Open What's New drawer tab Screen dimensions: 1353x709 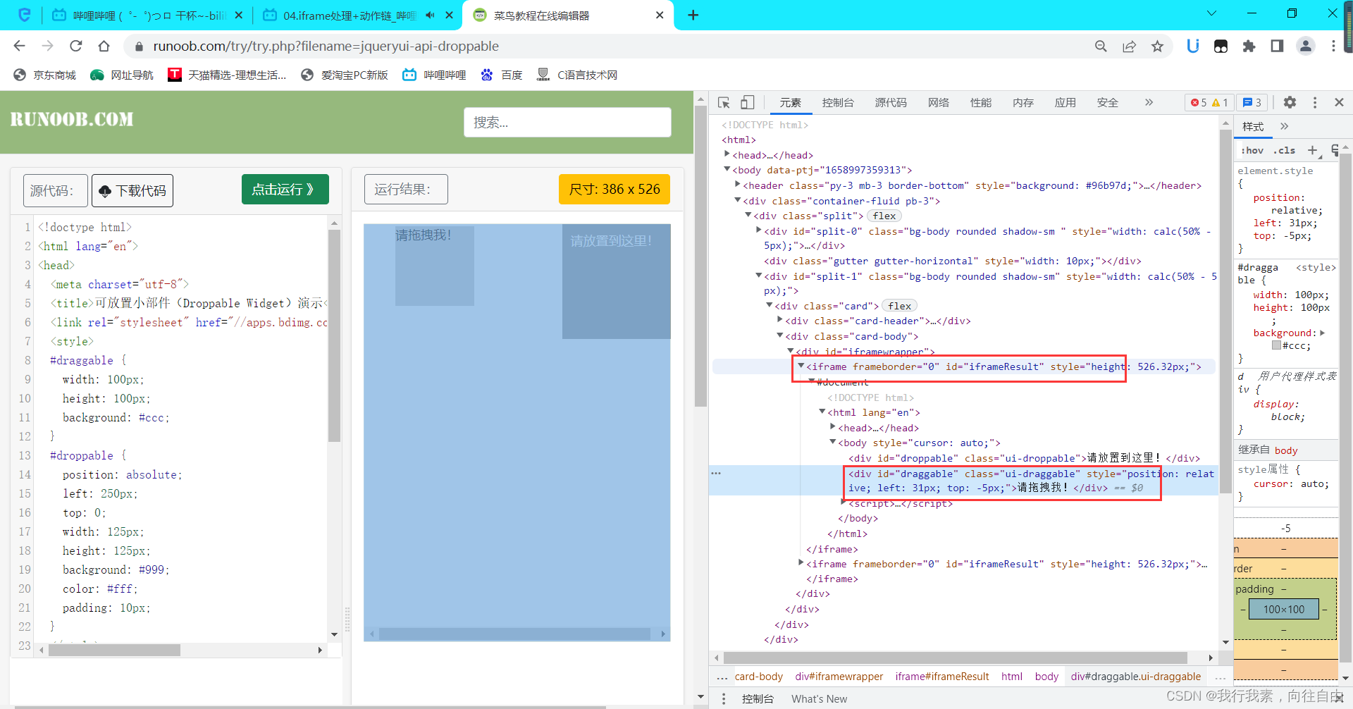[819, 698]
